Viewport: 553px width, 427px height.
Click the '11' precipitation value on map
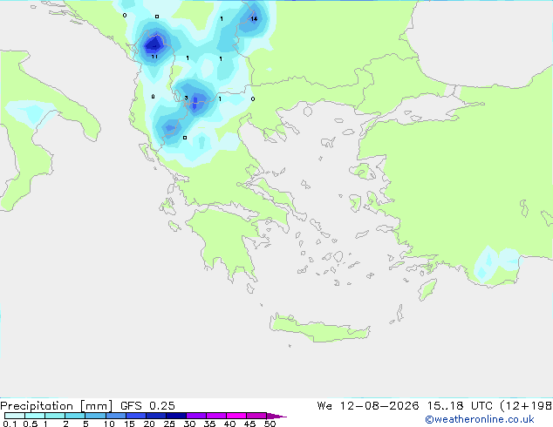154,57
